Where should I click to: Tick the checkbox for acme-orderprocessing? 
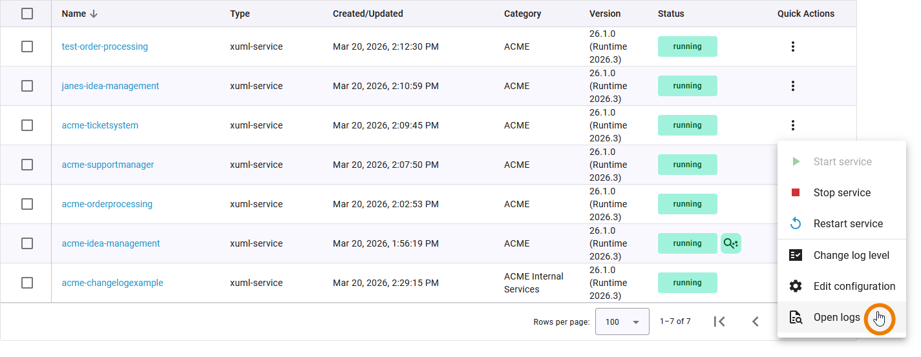pos(27,204)
